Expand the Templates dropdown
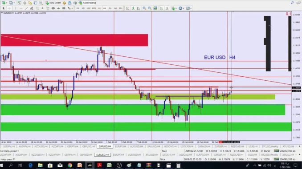This screenshot has height=169, width=302. point(188,8)
